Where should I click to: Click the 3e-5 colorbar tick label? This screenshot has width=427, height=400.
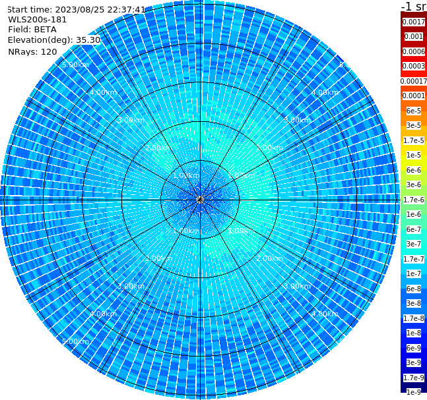pos(414,125)
